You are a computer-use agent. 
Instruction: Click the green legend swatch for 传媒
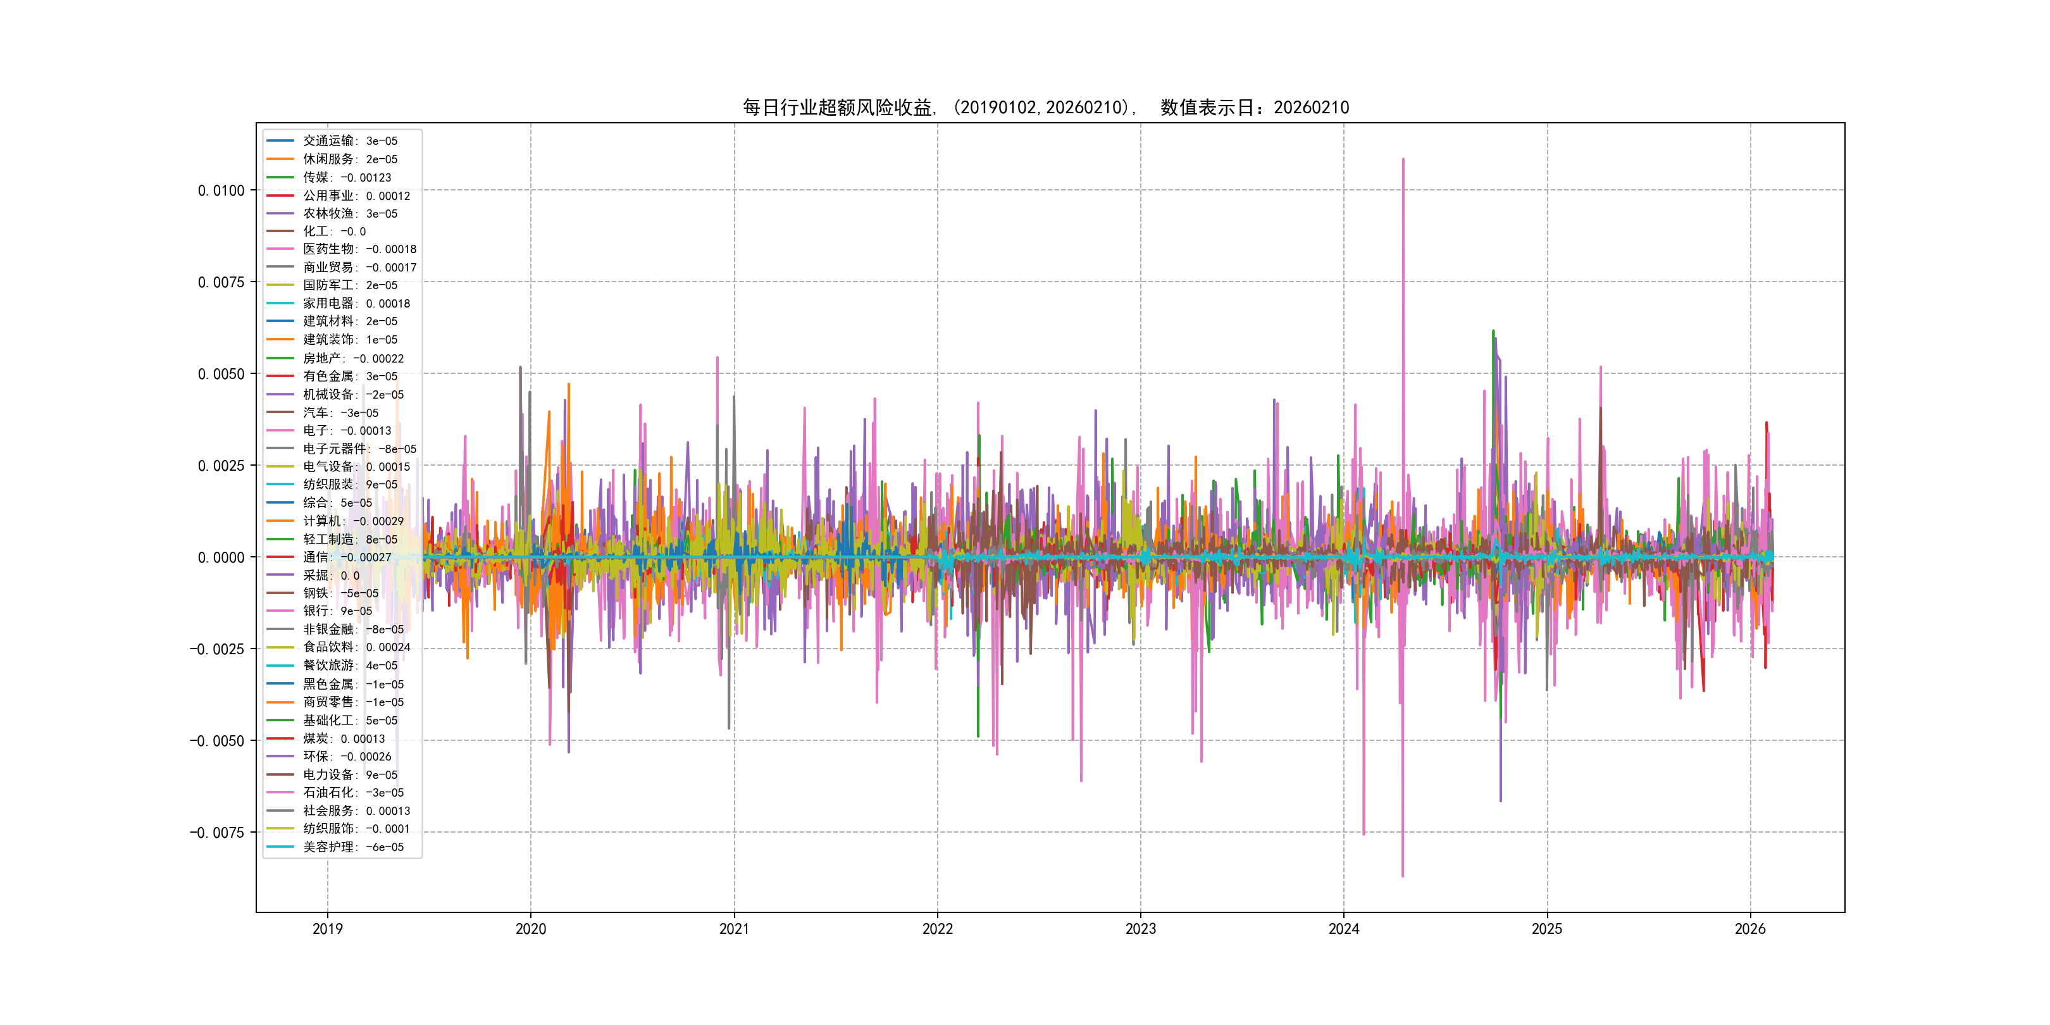tap(280, 177)
